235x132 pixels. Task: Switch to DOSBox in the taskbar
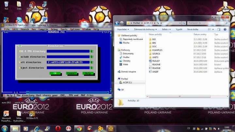pyautogui.click(x=111, y=129)
